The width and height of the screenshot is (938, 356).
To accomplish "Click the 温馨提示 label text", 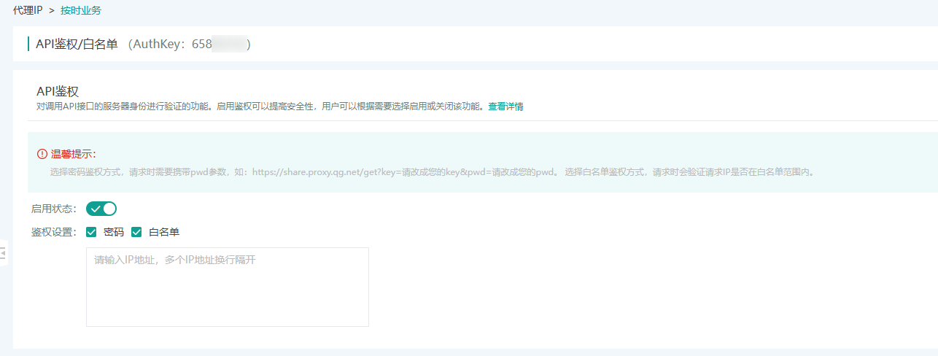I will 73,154.
